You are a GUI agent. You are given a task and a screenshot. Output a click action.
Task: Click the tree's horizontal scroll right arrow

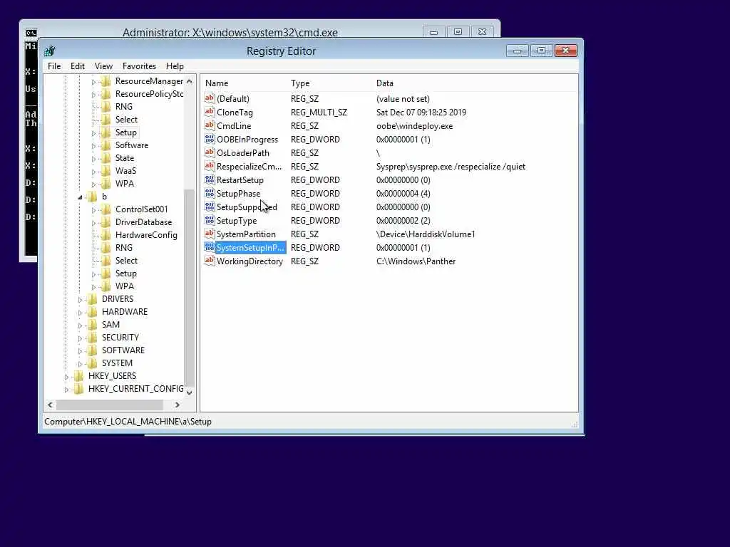click(x=178, y=405)
